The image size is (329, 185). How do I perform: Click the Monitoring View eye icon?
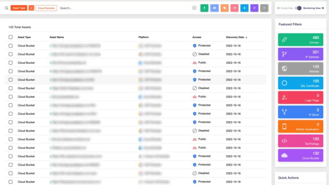pyautogui.click(x=323, y=8)
